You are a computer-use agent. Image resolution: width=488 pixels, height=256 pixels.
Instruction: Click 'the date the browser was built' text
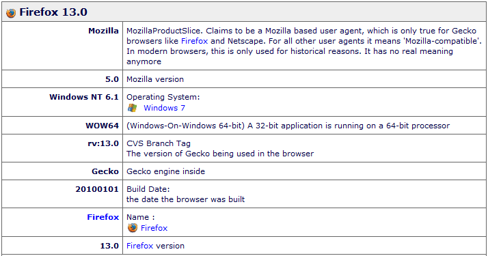(x=185, y=199)
